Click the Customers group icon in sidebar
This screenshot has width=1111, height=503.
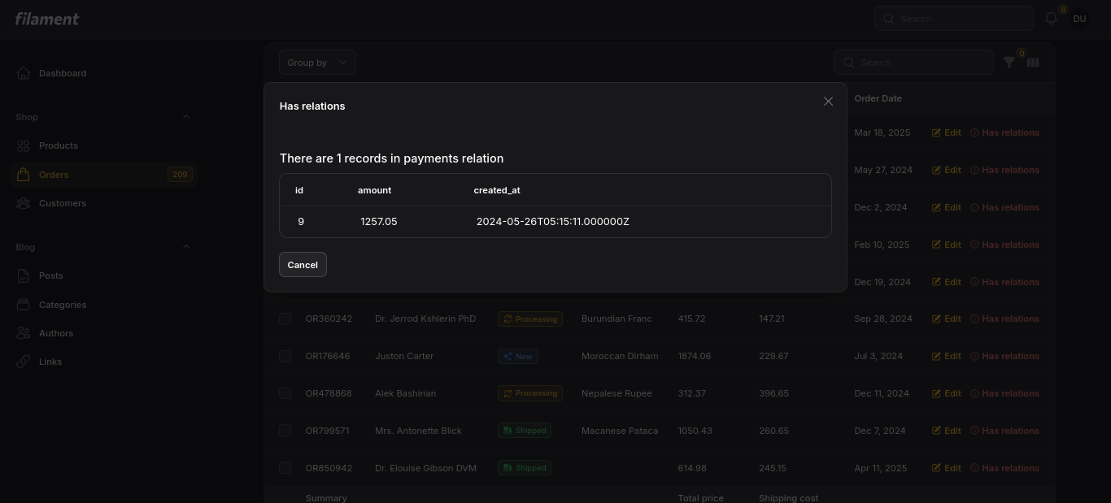click(x=24, y=203)
